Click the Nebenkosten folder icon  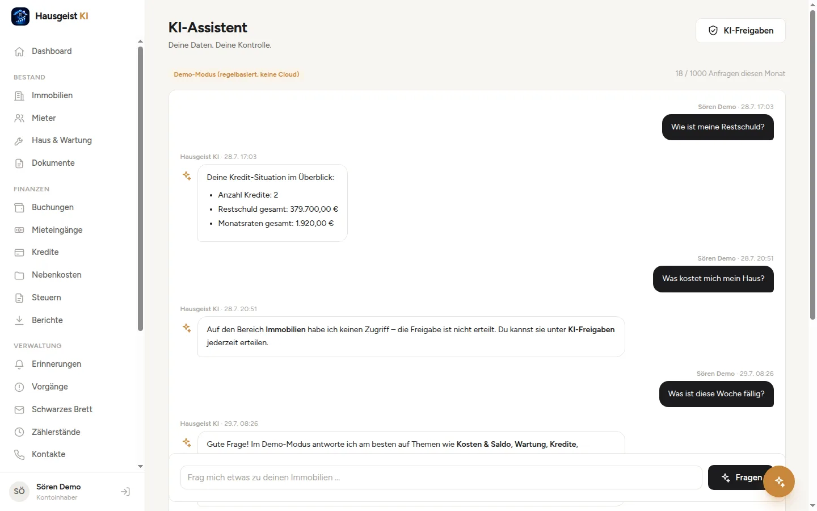pyautogui.click(x=19, y=275)
